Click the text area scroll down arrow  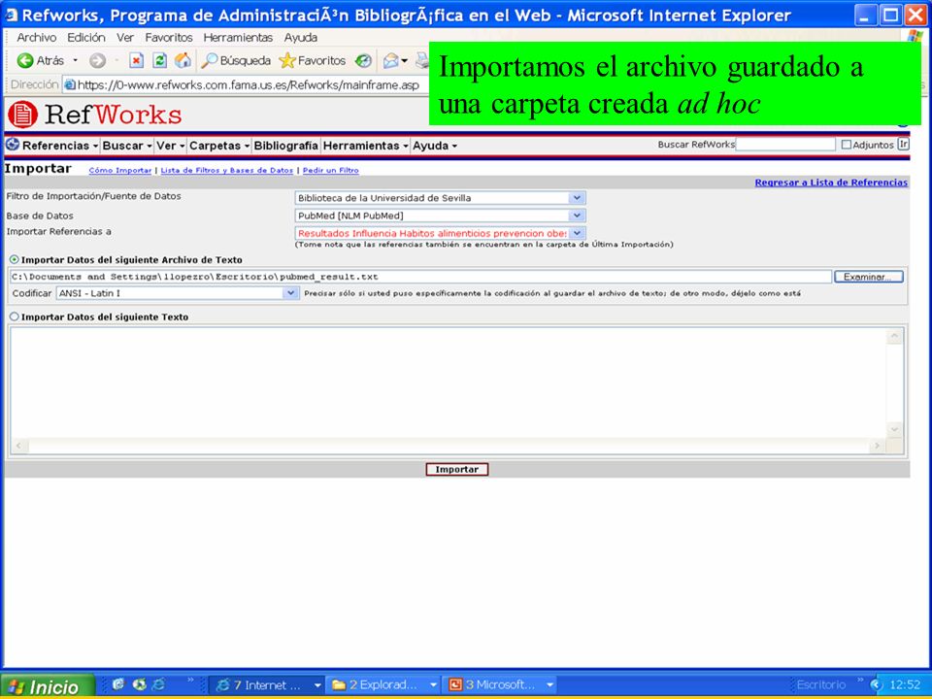894,429
